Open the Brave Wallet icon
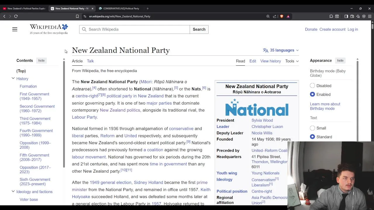 pos(352,16)
